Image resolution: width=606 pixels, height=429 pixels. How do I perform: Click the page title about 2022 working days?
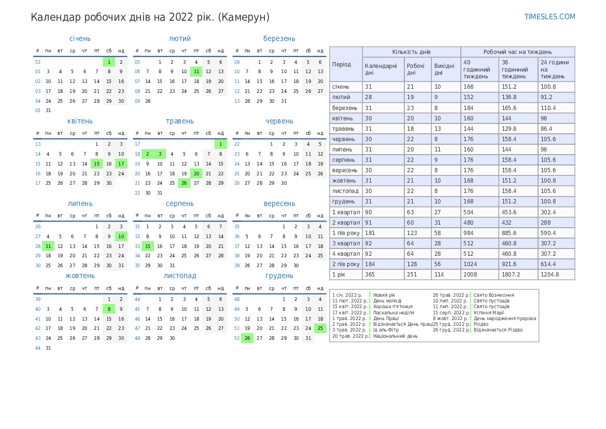coord(150,17)
